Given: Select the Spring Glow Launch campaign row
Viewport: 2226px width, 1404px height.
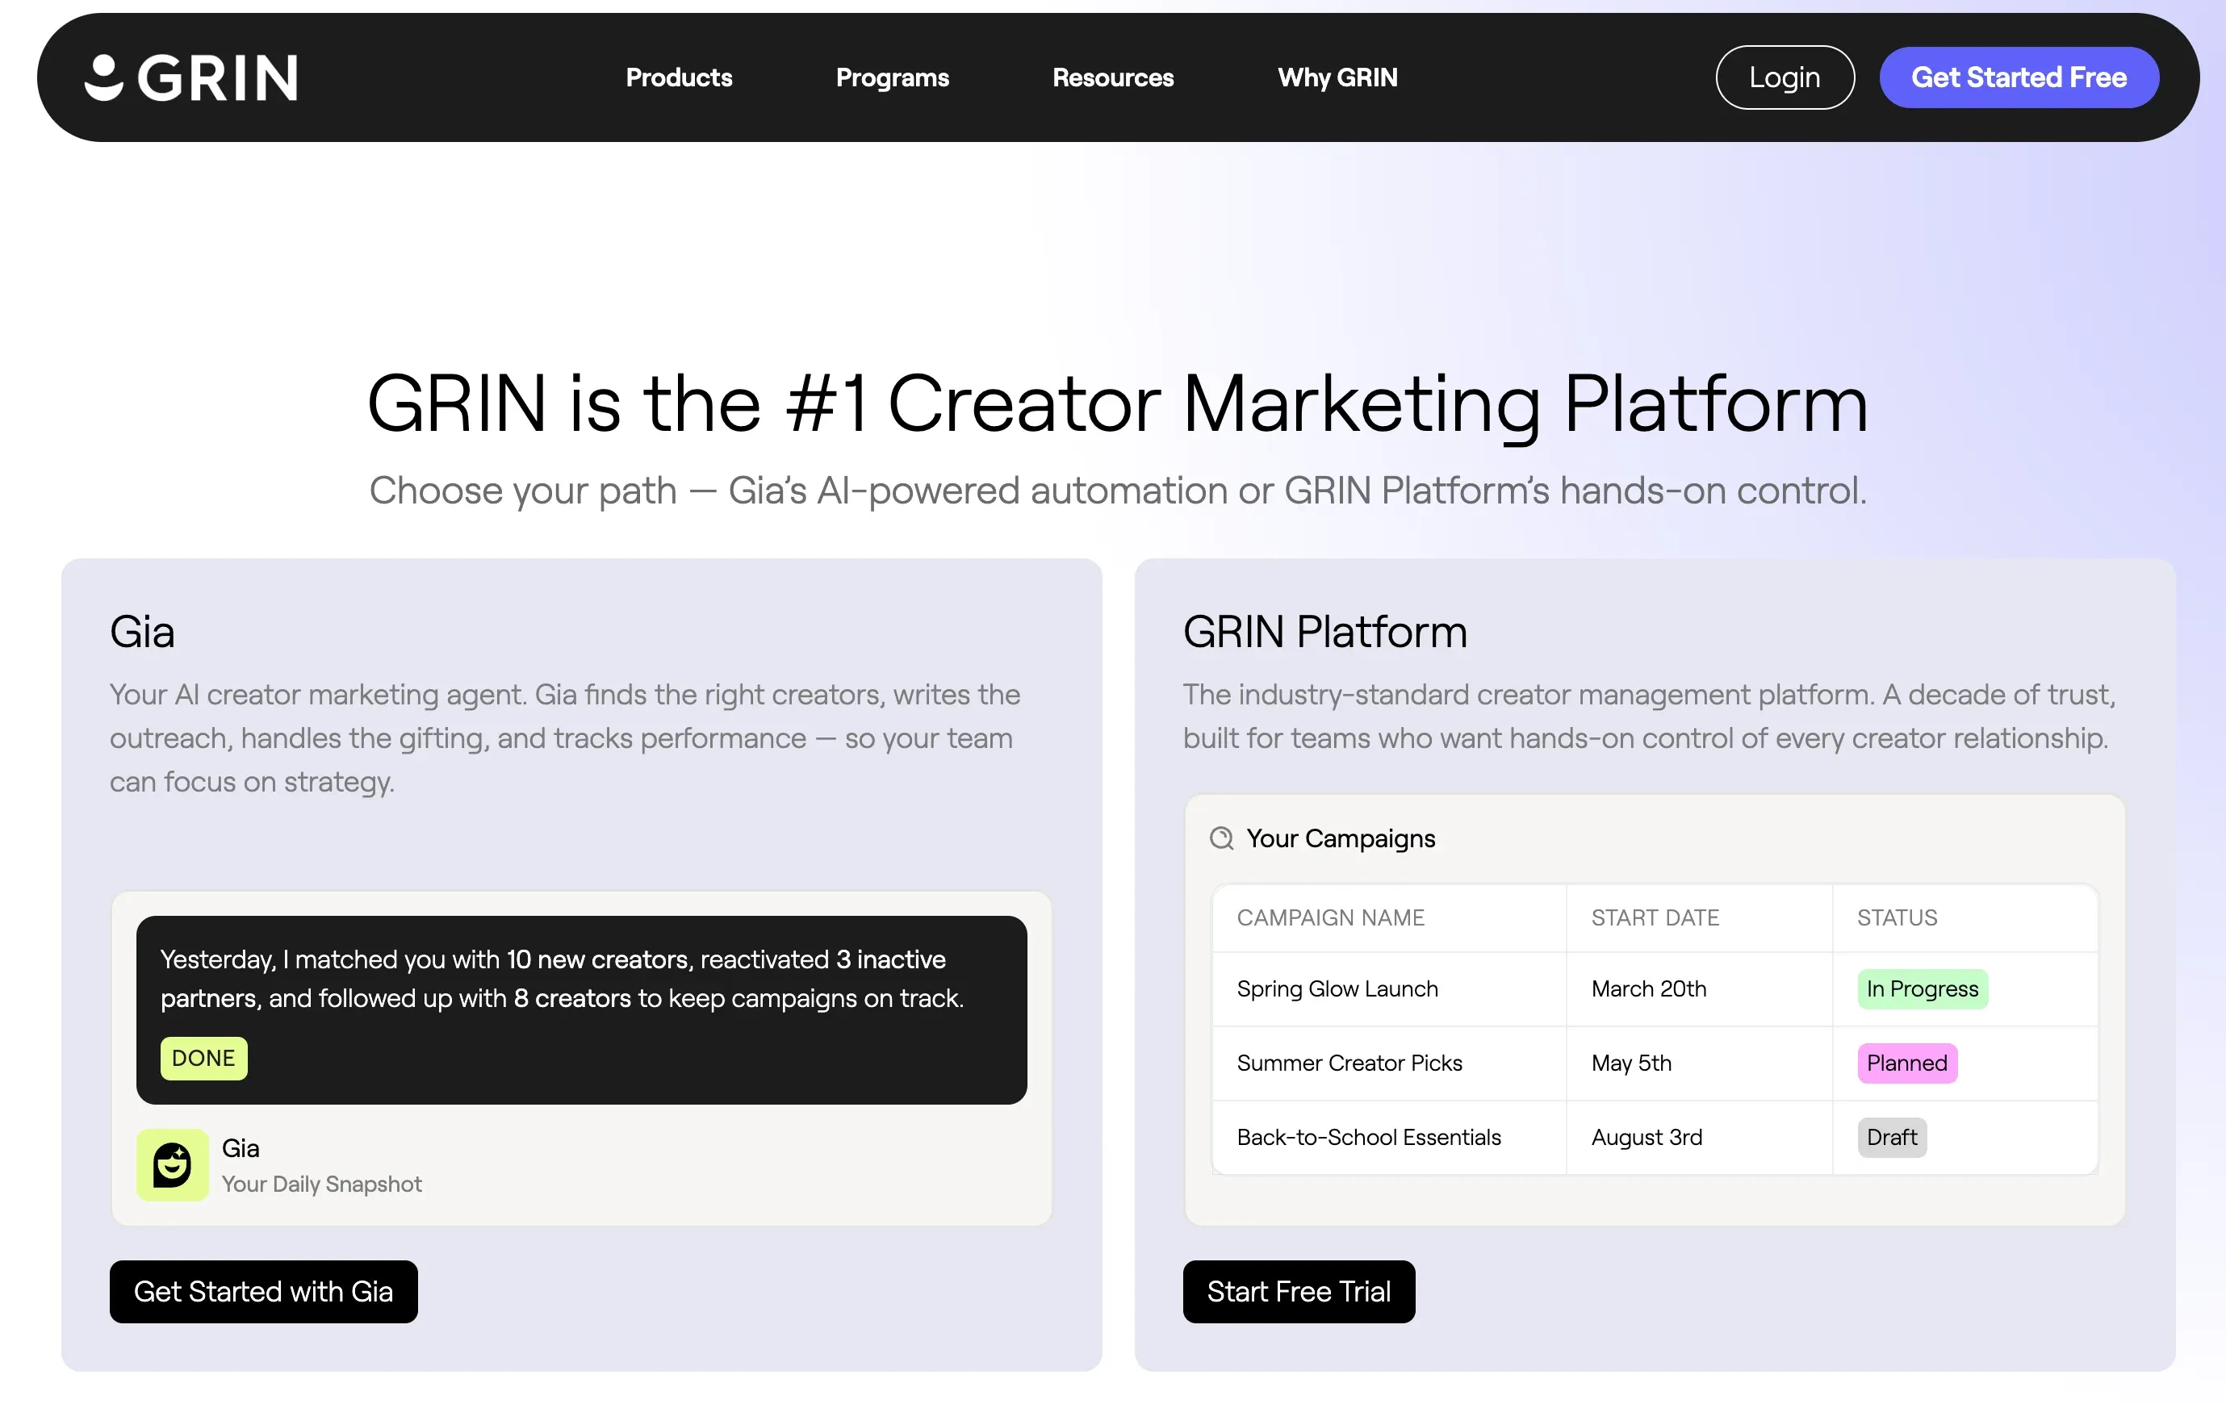Looking at the screenshot, I should tap(1337, 989).
